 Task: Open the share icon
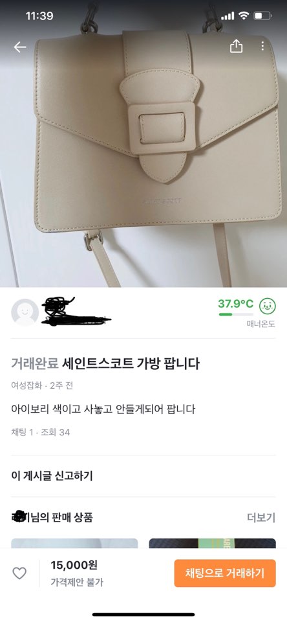click(x=236, y=46)
